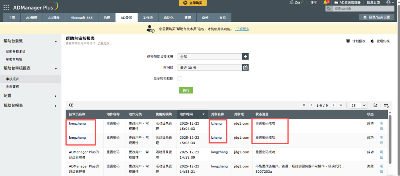
Task: Click 了解更多… link under report title
Action: click(x=105, y=43)
